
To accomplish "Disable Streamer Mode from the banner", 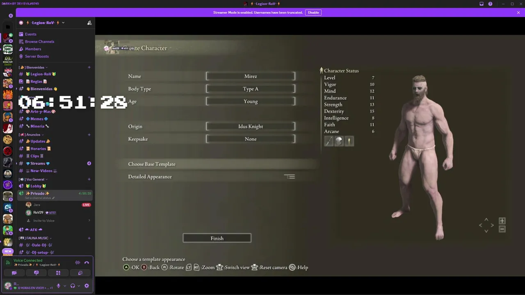I will [313, 13].
